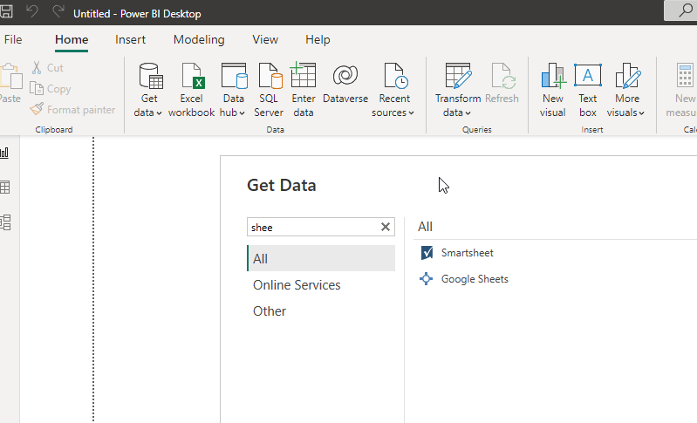This screenshot has width=697, height=423.
Task: Open Model view in left sidebar
Action: coord(5,222)
